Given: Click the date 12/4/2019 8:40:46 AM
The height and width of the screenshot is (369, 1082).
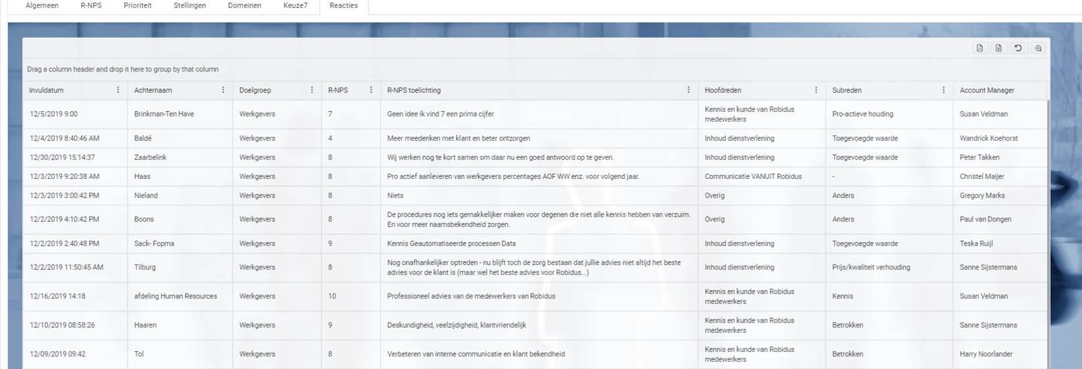Looking at the screenshot, I should 64,138.
